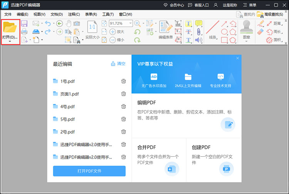The width and height of the screenshot is (289, 194).
Task: Click the 清空 clear recent list link
Action: click(118, 64)
